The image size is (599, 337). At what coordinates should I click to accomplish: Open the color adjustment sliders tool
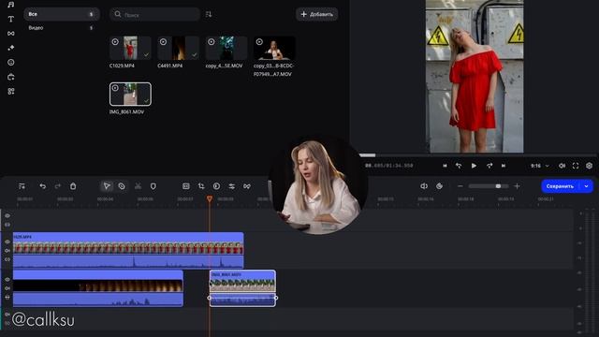(232, 186)
